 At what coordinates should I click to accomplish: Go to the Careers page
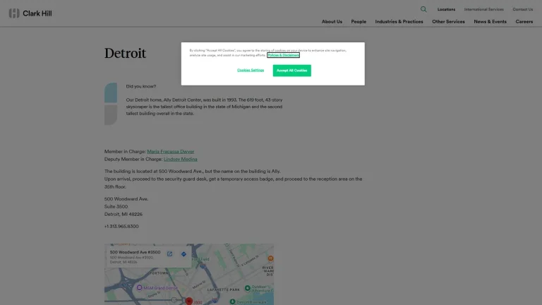[524, 21]
